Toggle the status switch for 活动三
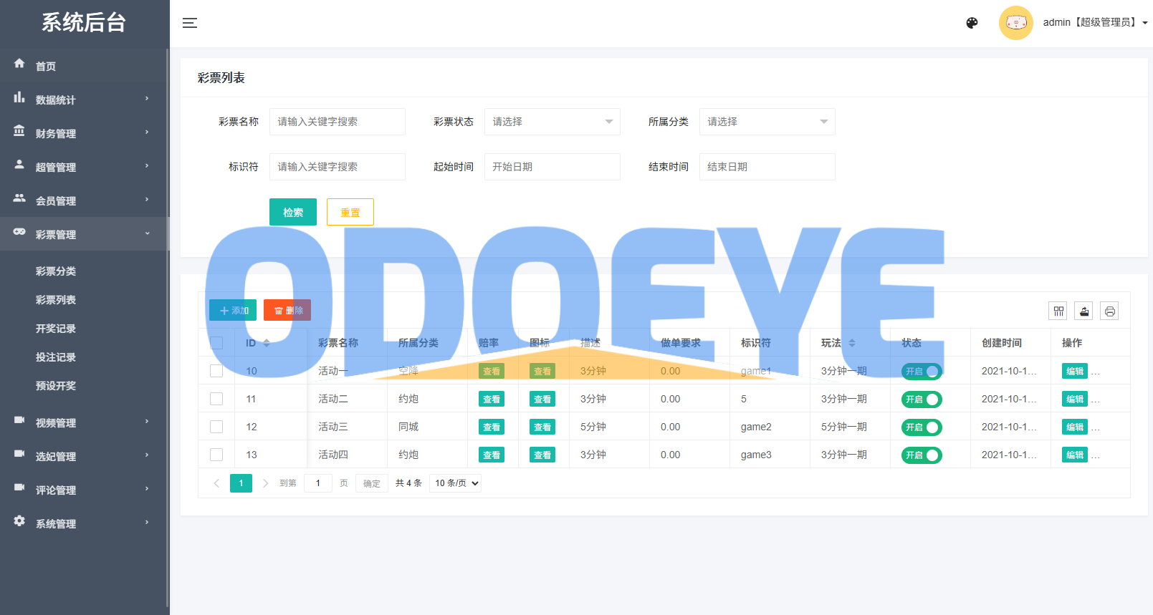This screenshot has width=1153, height=615. (922, 427)
